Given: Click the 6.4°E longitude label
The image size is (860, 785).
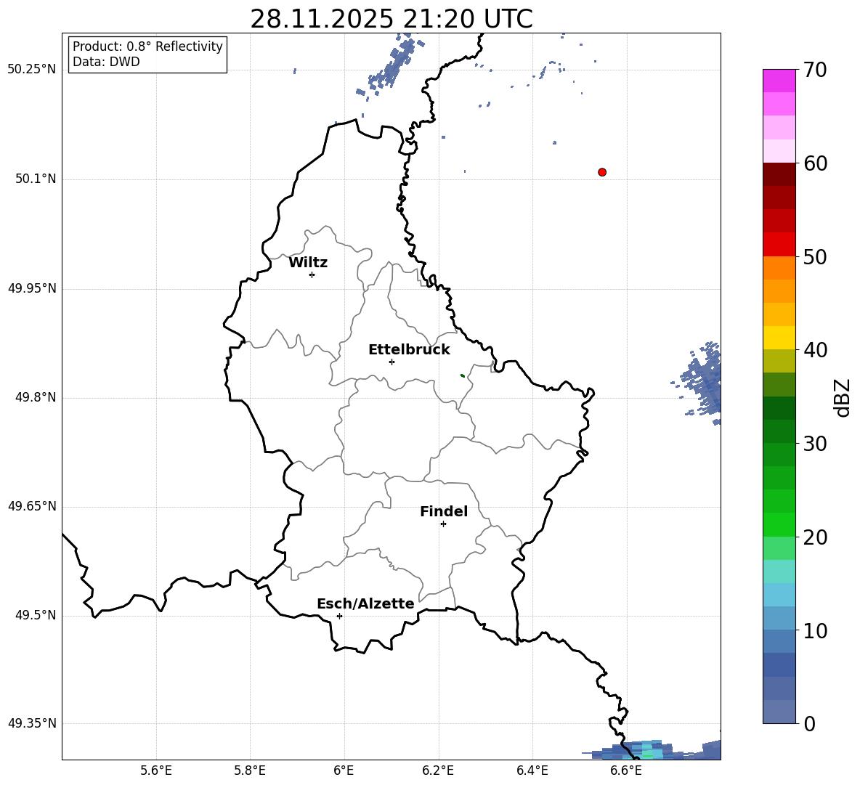Looking at the screenshot, I should (532, 770).
